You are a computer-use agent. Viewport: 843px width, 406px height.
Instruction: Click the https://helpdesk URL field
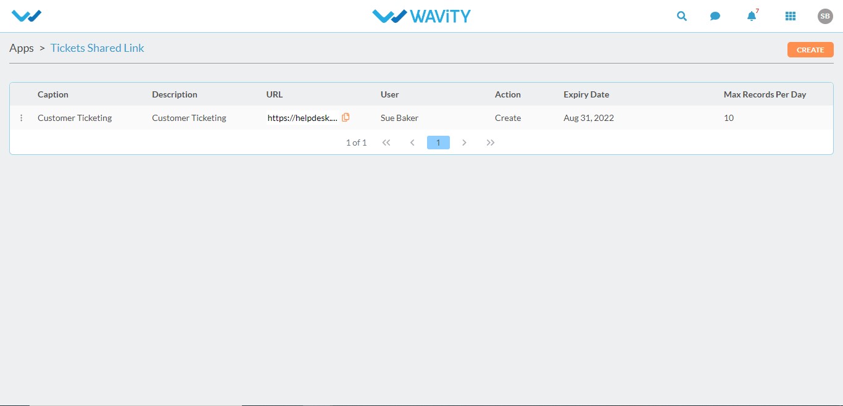point(302,118)
